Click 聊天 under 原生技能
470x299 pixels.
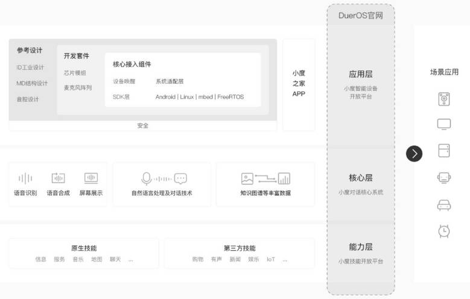pyautogui.click(x=115, y=259)
